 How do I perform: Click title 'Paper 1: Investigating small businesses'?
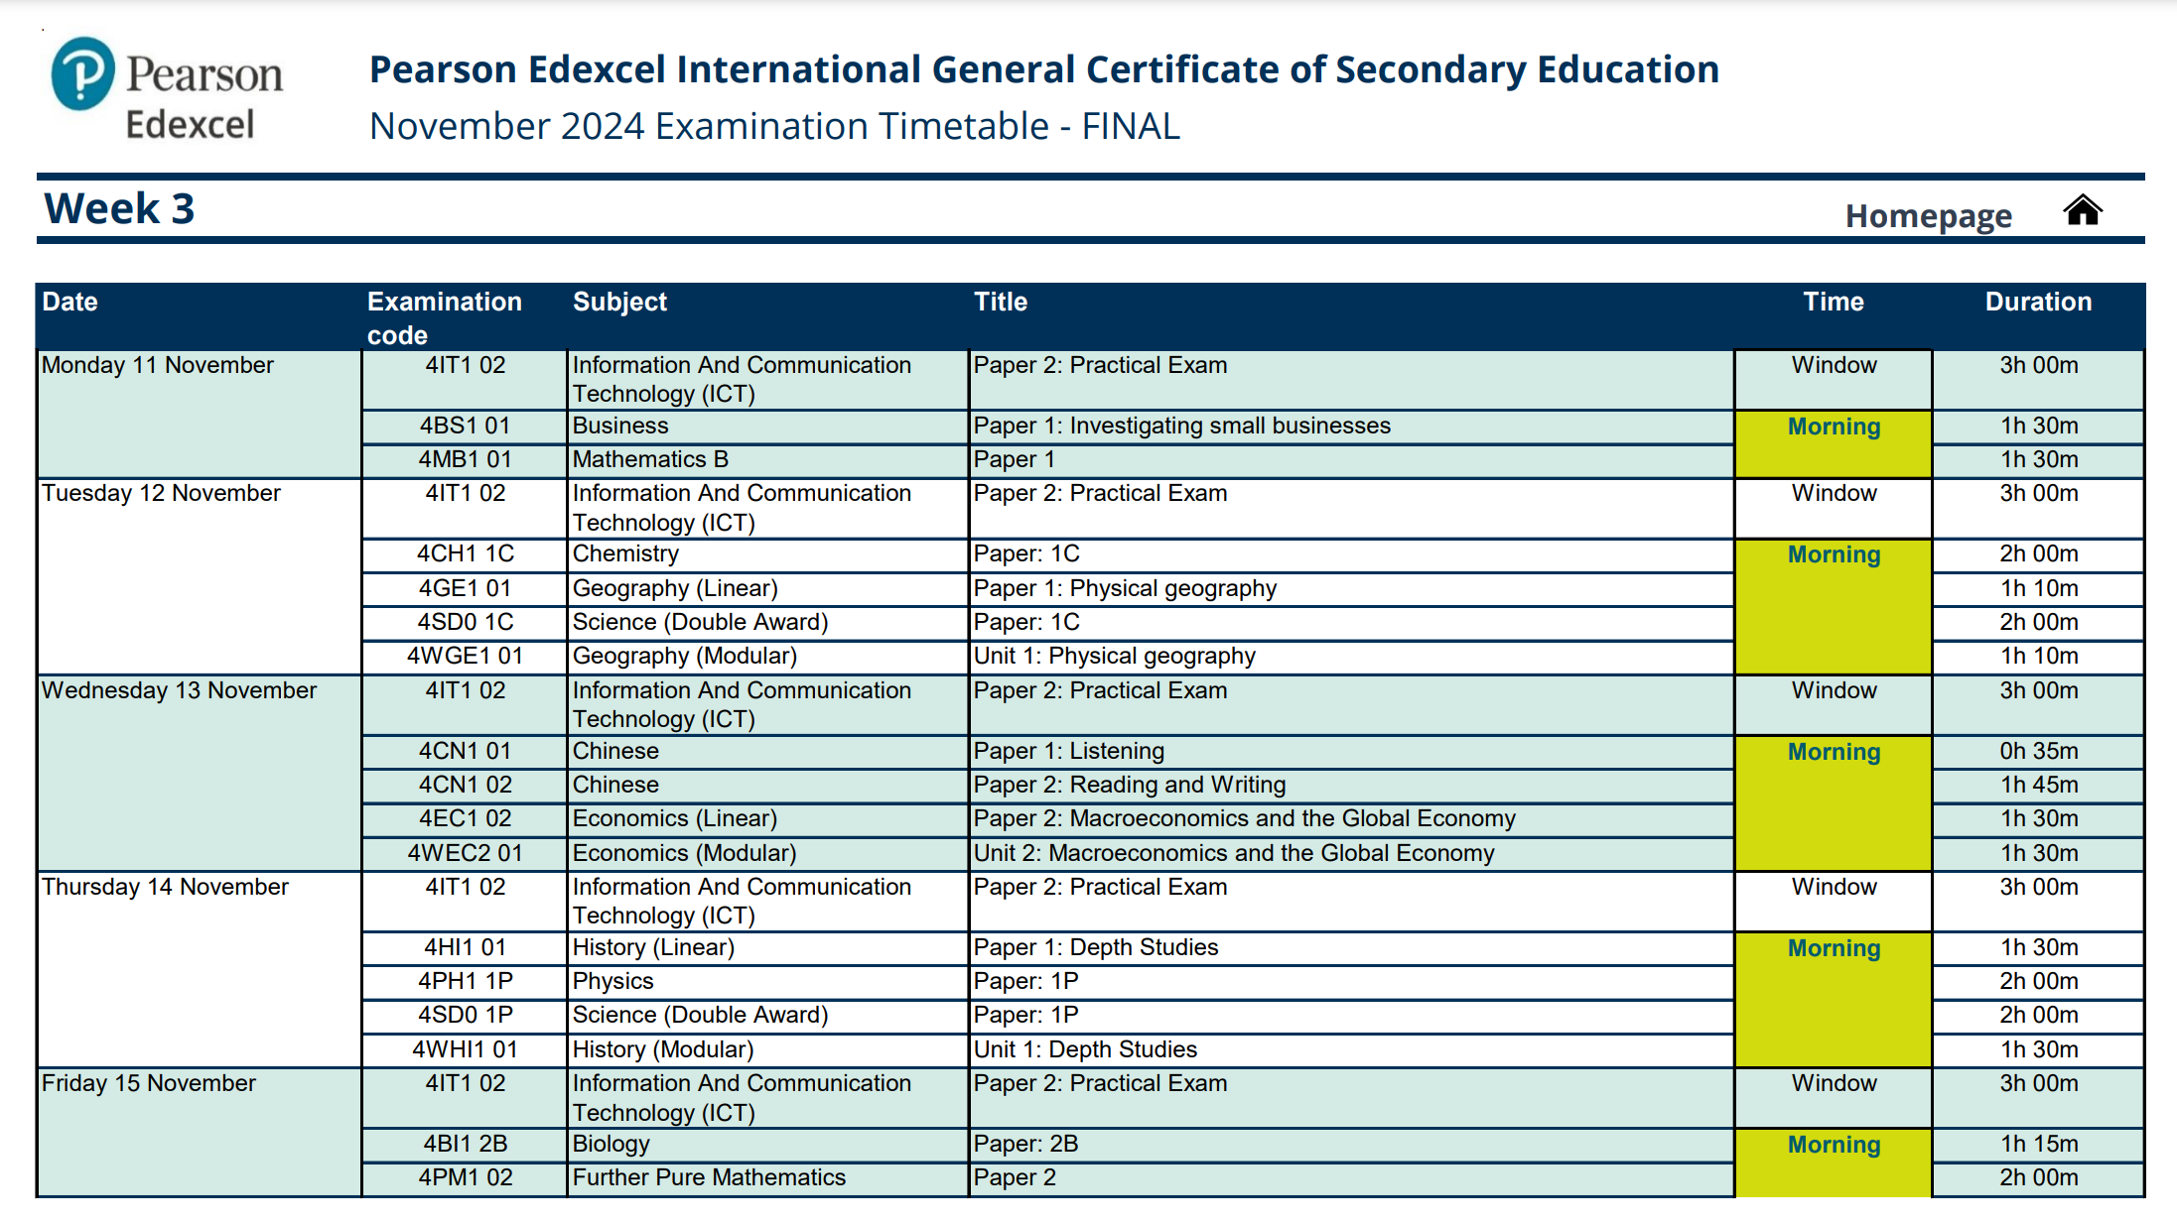[1181, 426]
